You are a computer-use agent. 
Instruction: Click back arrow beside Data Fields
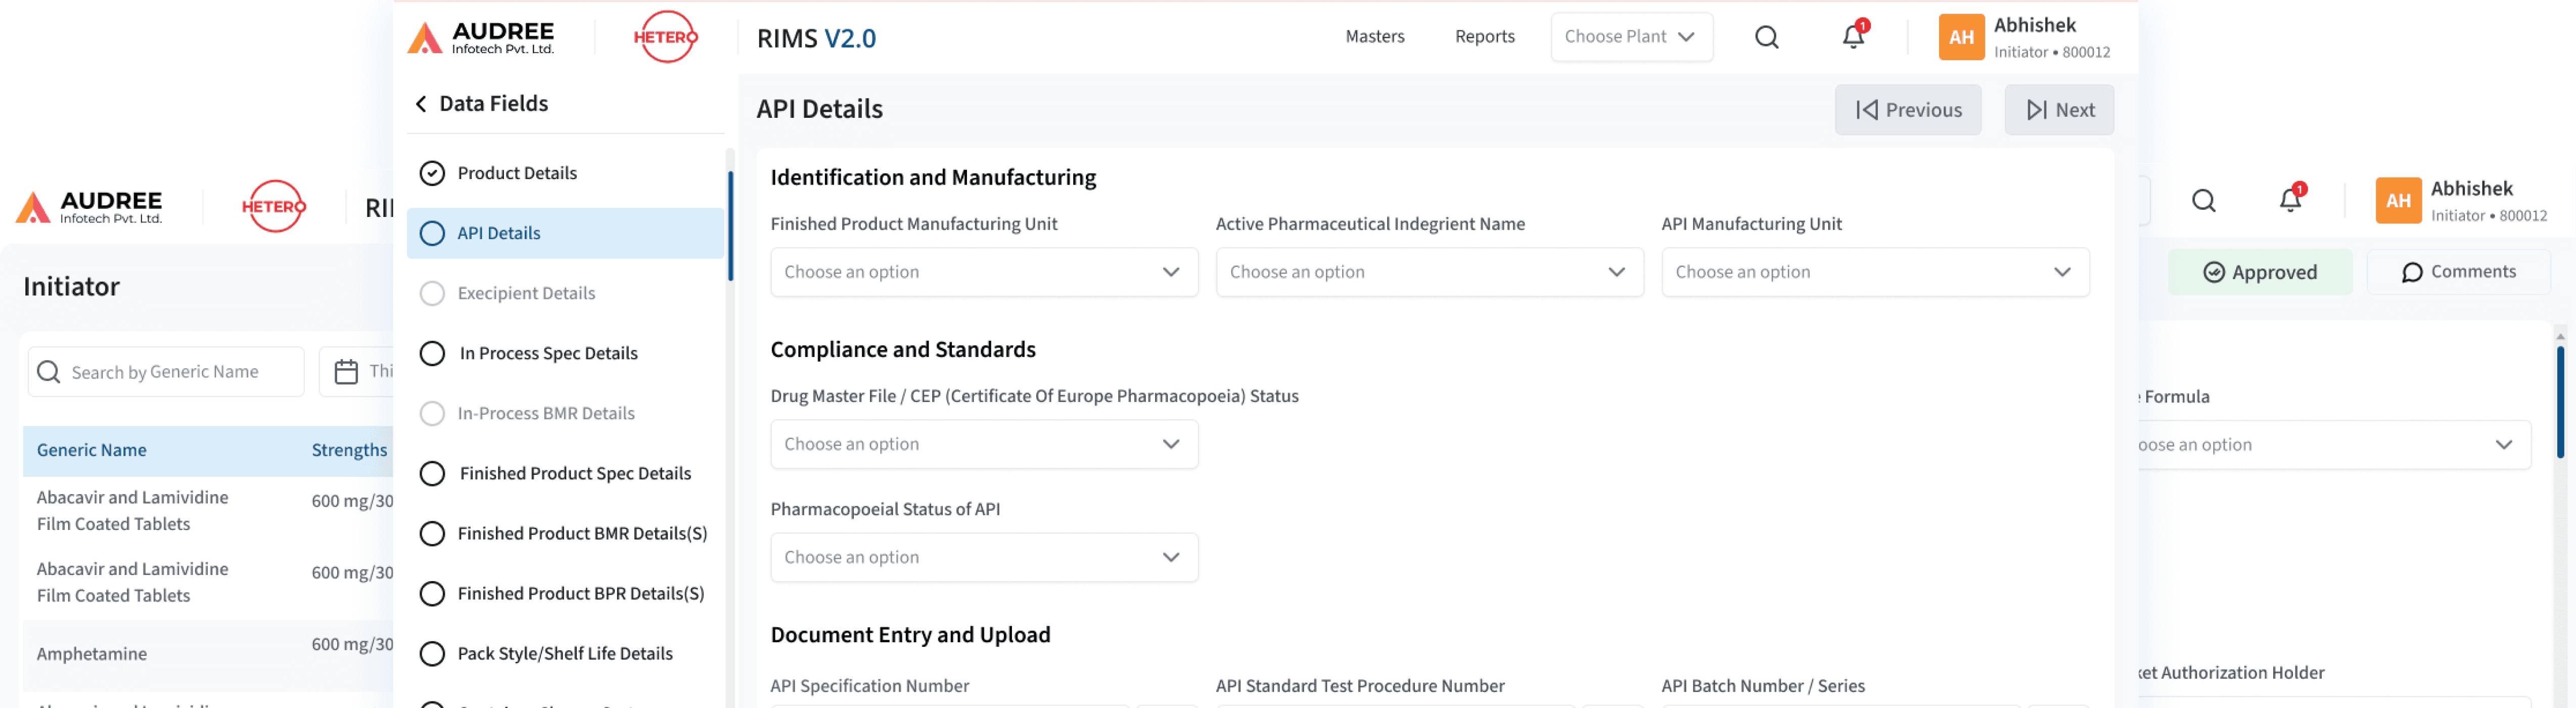click(421, 104)
